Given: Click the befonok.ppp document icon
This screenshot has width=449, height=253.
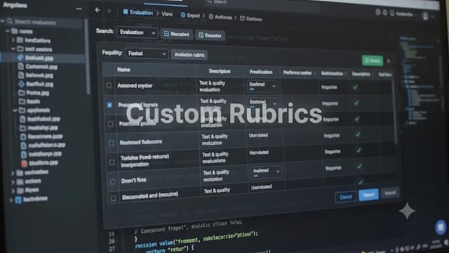Looking at the screenshot, I should (x=21, y=75).
